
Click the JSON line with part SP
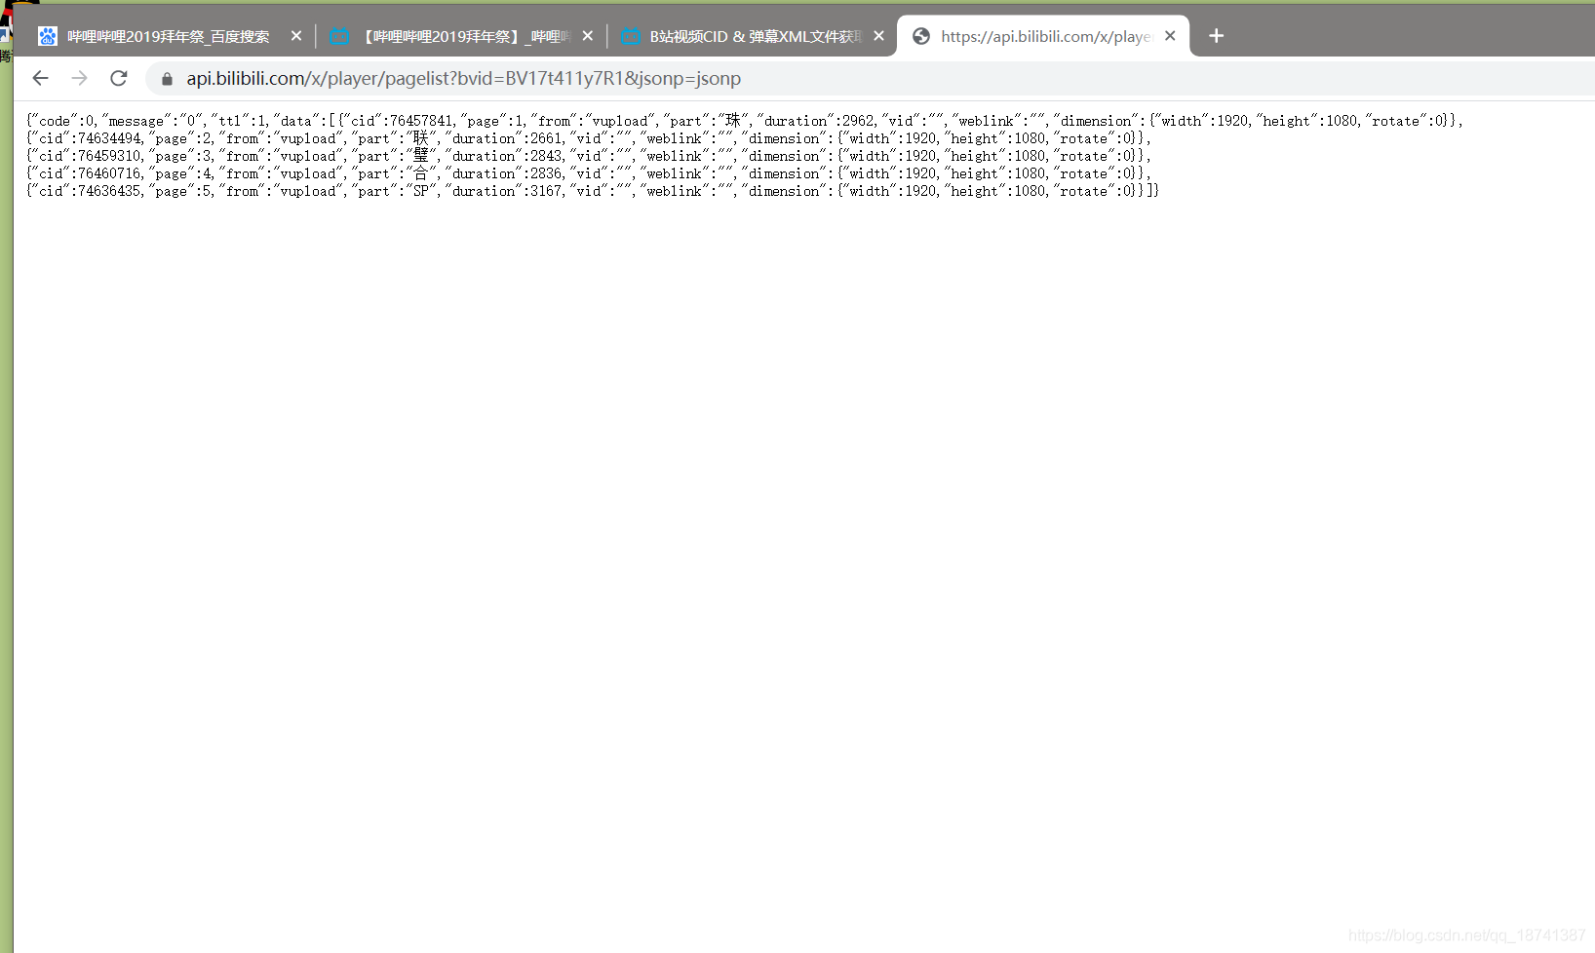point(593,191)
